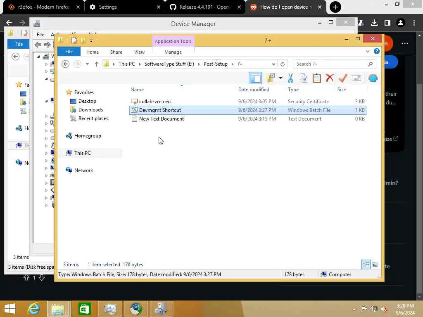The height and width of the screenshot is (317, 423).
Task: Expand the ribbon with the chevron
Action: pyautogui.click(x=367, y=51)
